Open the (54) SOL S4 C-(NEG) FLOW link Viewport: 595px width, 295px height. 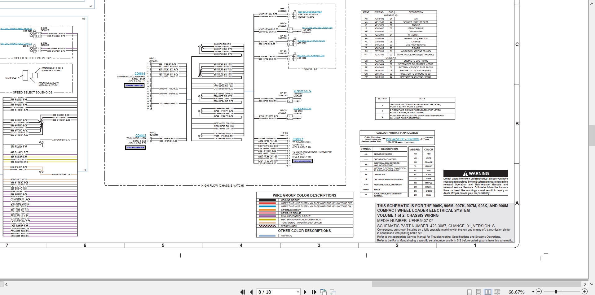[x=311, y=56]
